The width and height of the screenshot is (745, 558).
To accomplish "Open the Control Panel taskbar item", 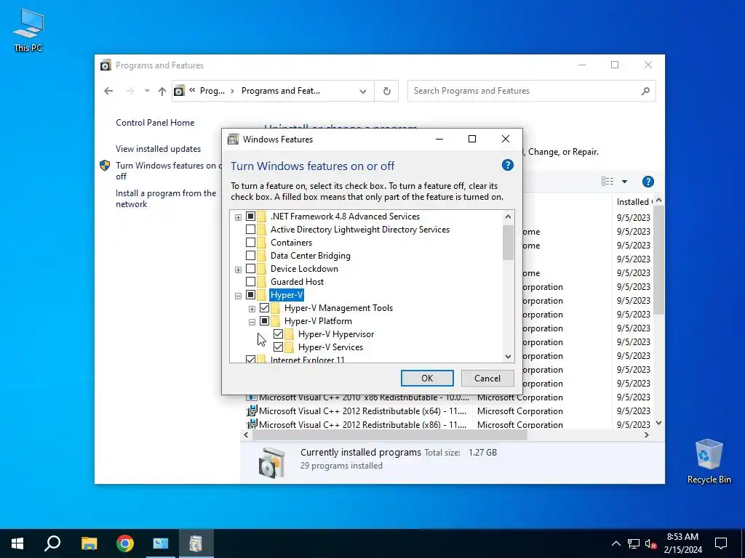I will click(x=161, y=543).
